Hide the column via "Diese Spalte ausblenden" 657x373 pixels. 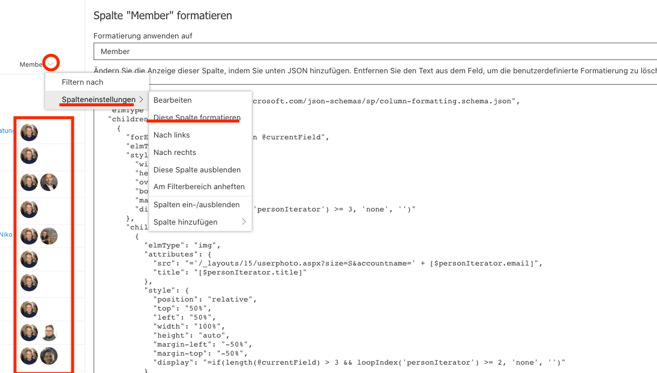point(196,169)
